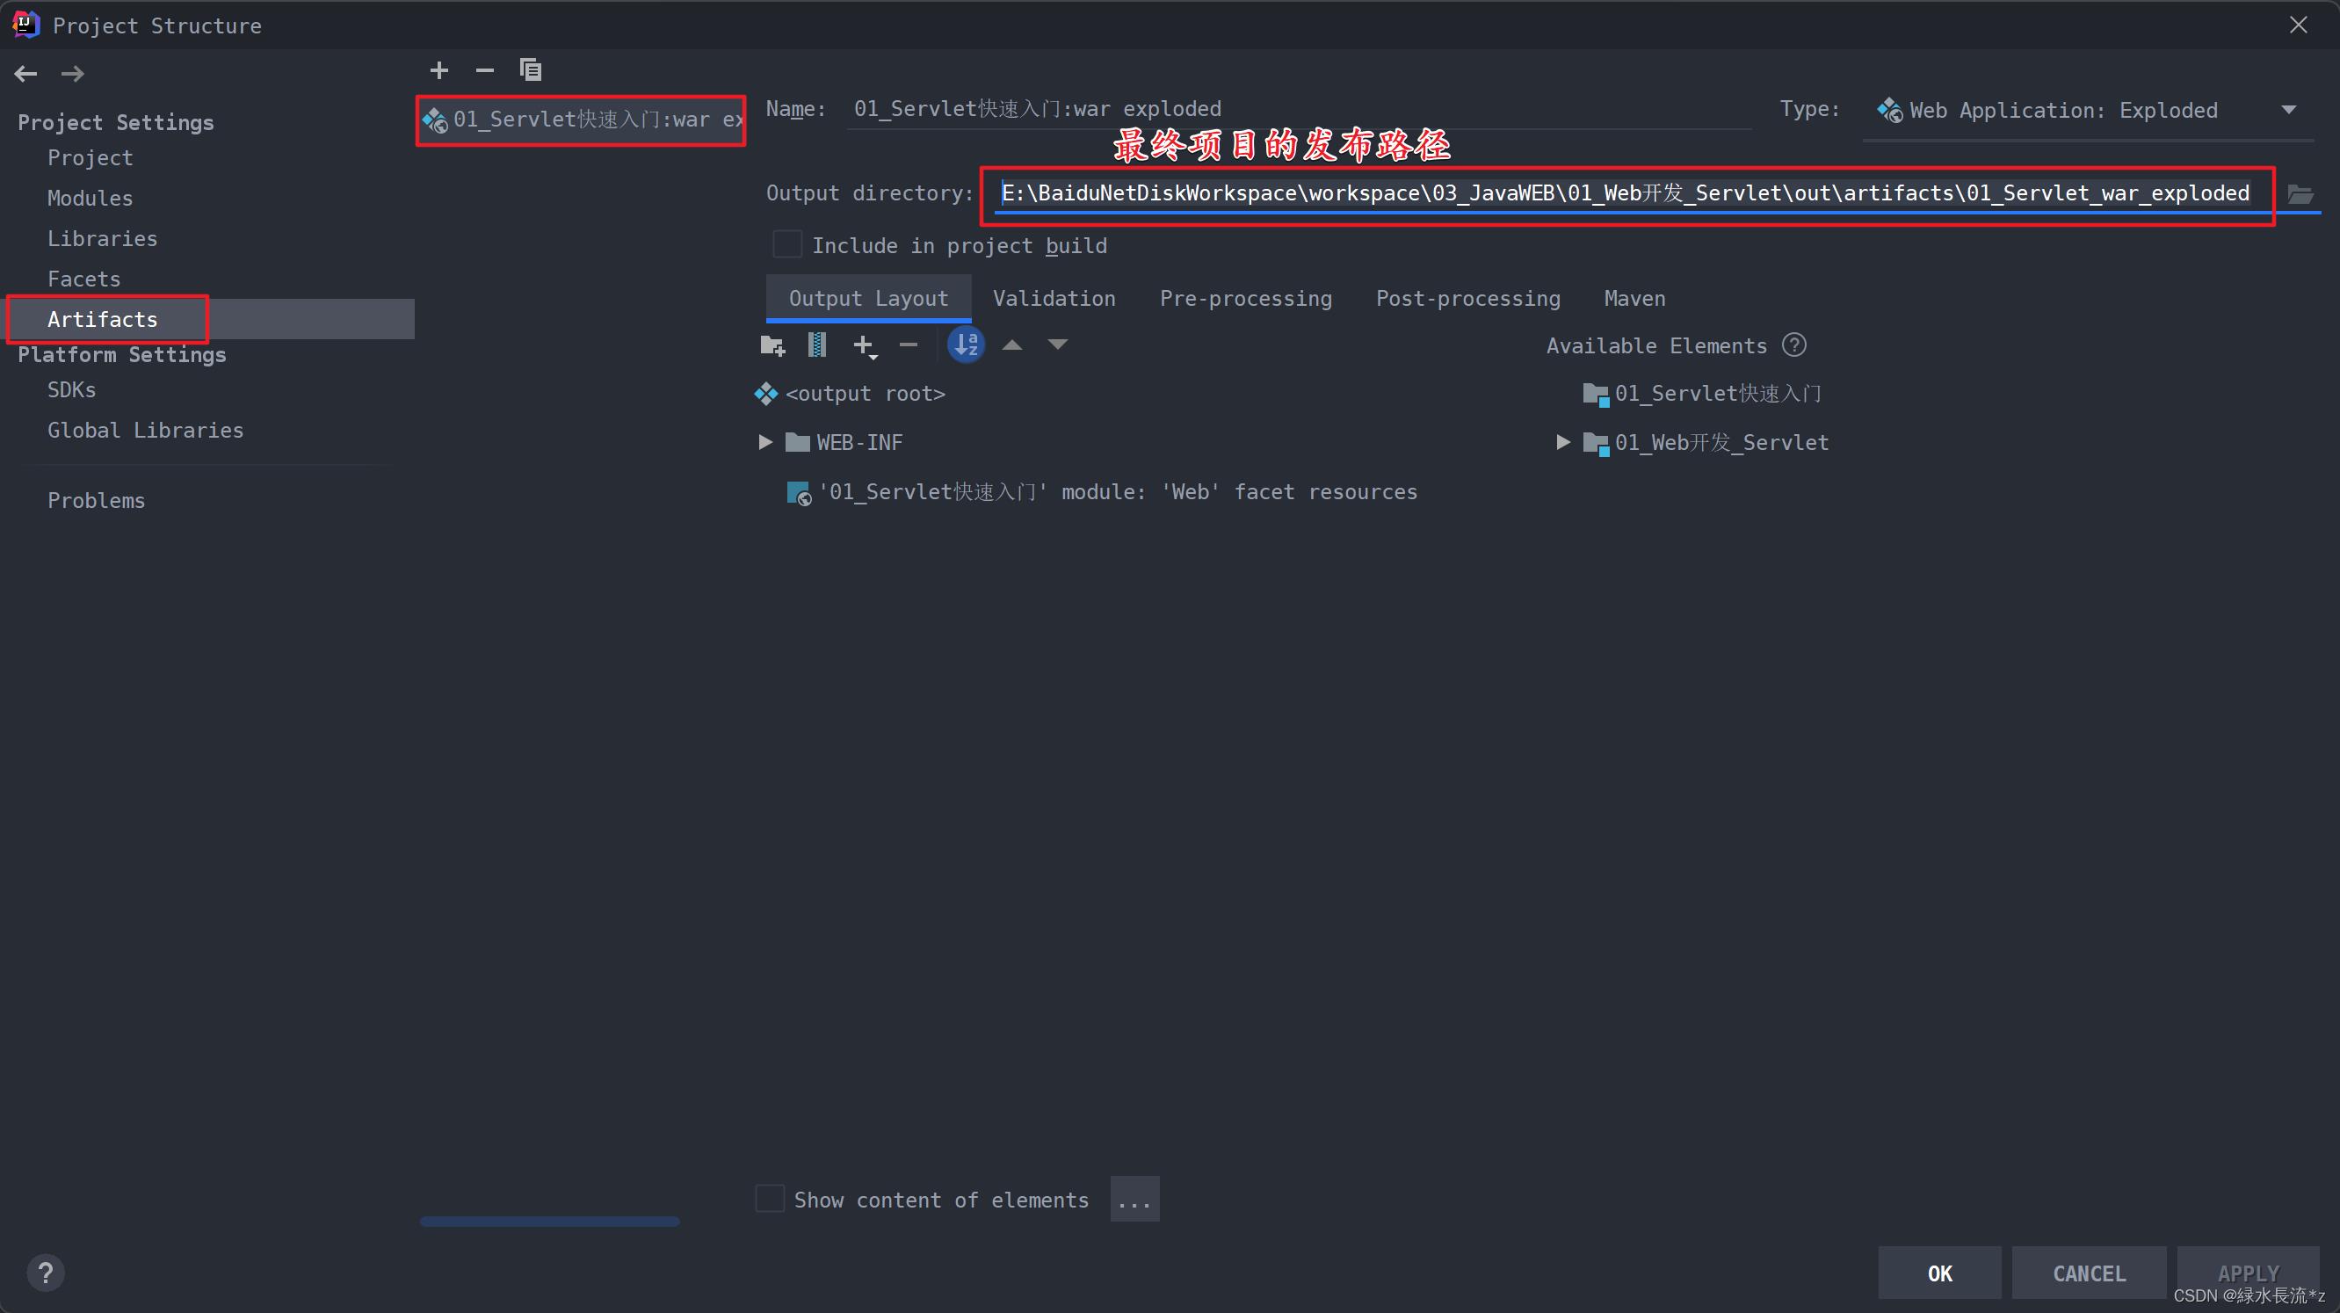Browse for output directory folder
Viewport: 2340px width, 1313px height.
coord(2299,193)
